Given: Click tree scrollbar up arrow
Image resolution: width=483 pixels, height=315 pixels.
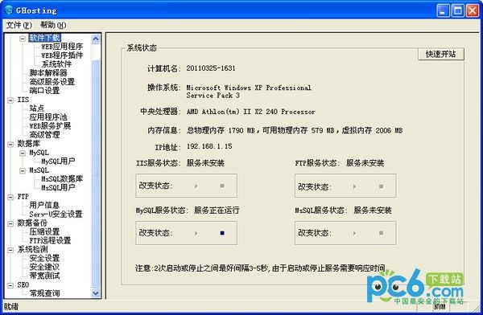Looking at the screenshot, I should pos(96,39).
